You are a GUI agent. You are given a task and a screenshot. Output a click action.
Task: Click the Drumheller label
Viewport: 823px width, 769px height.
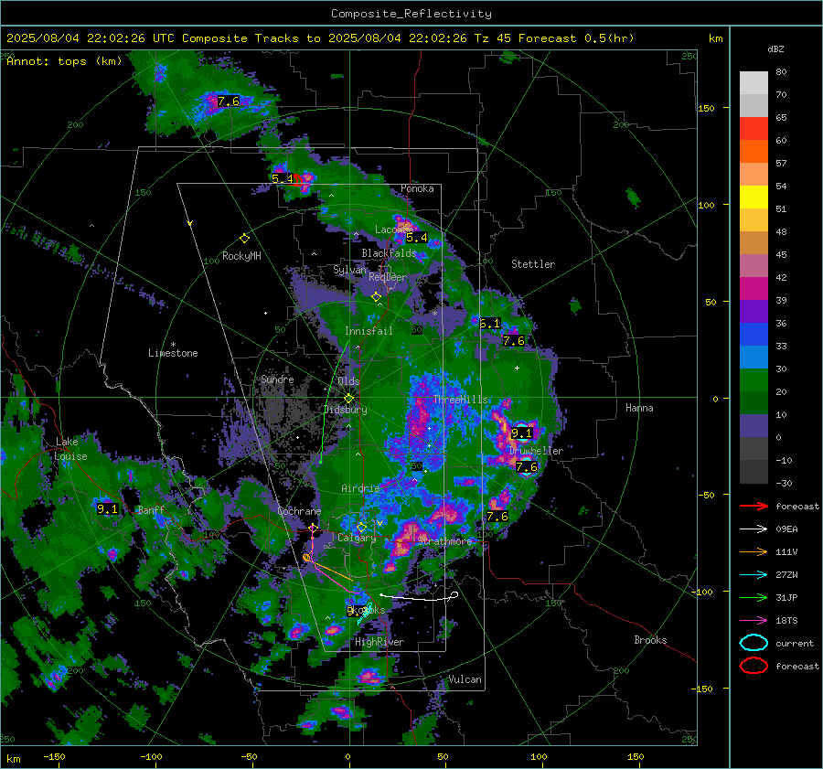[x=536, y=451]
